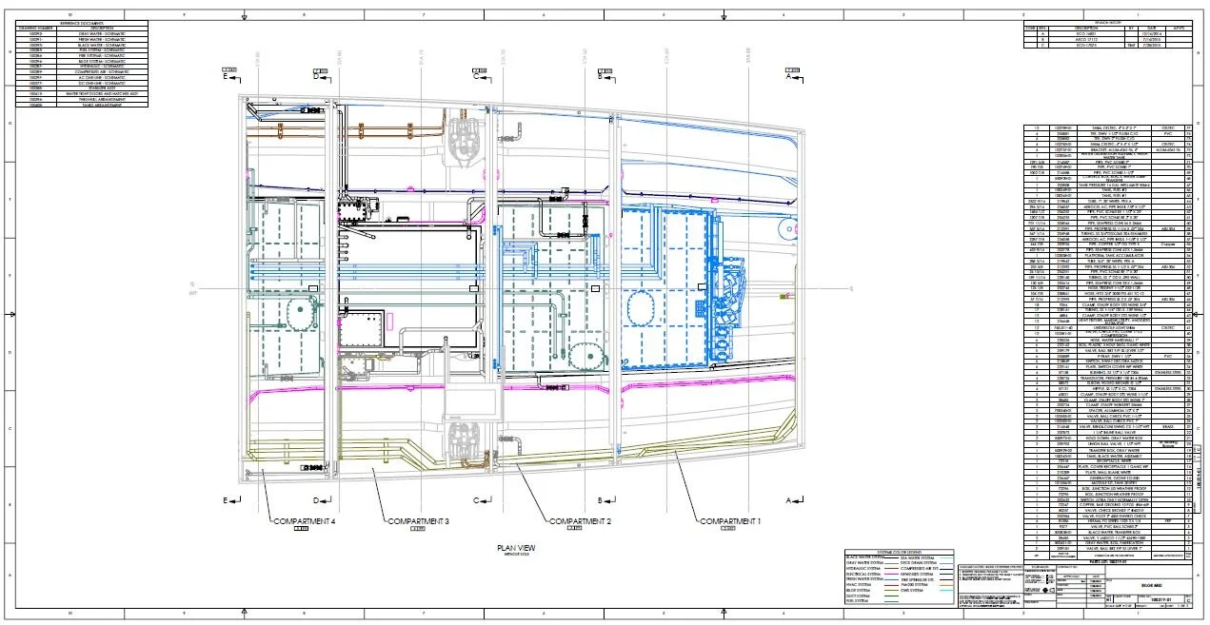
Task: Click the SYSTEMS COLOR LEGEND heading
Action: coord(900,552)
